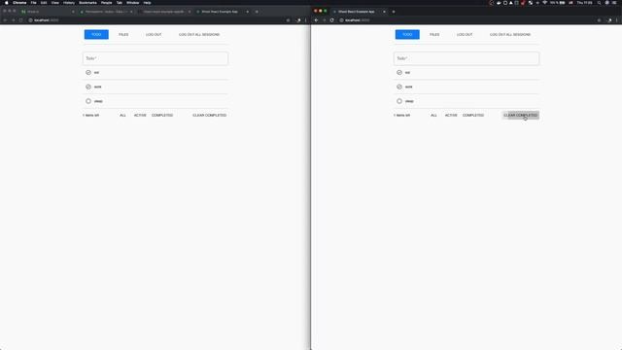Click the bookmark star in right window address bar
Image resolution: width=622 pixels, height=350 pixels.
599,20
